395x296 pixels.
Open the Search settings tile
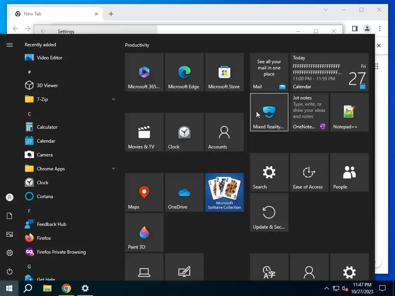click(269, 172)
